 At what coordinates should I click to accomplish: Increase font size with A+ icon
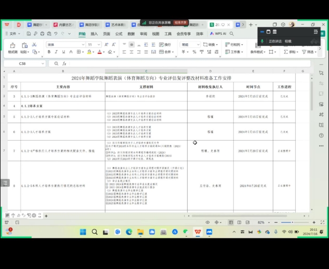pos(105,45)
